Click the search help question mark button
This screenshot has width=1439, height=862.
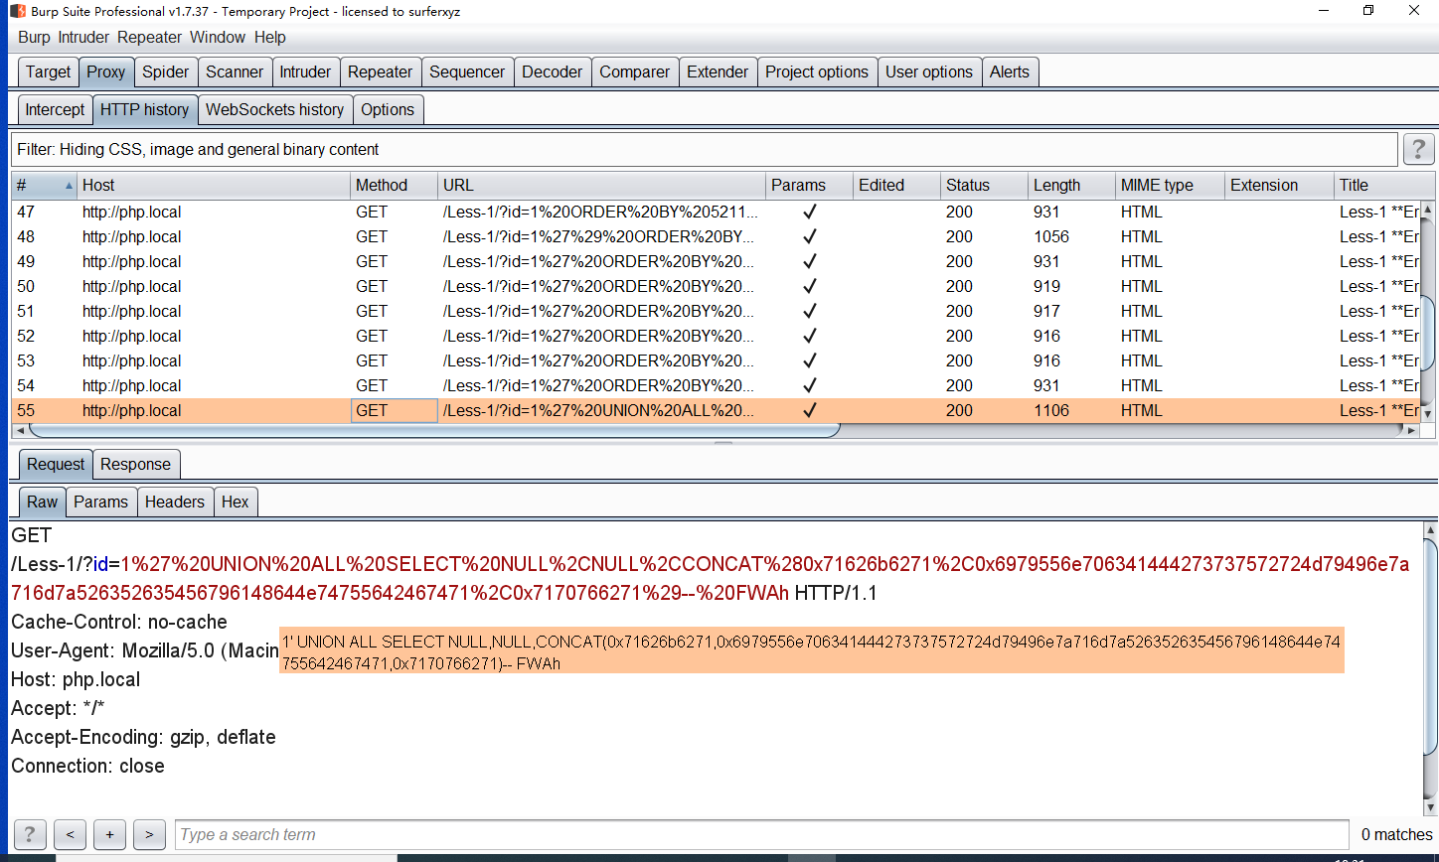point(29,834)
